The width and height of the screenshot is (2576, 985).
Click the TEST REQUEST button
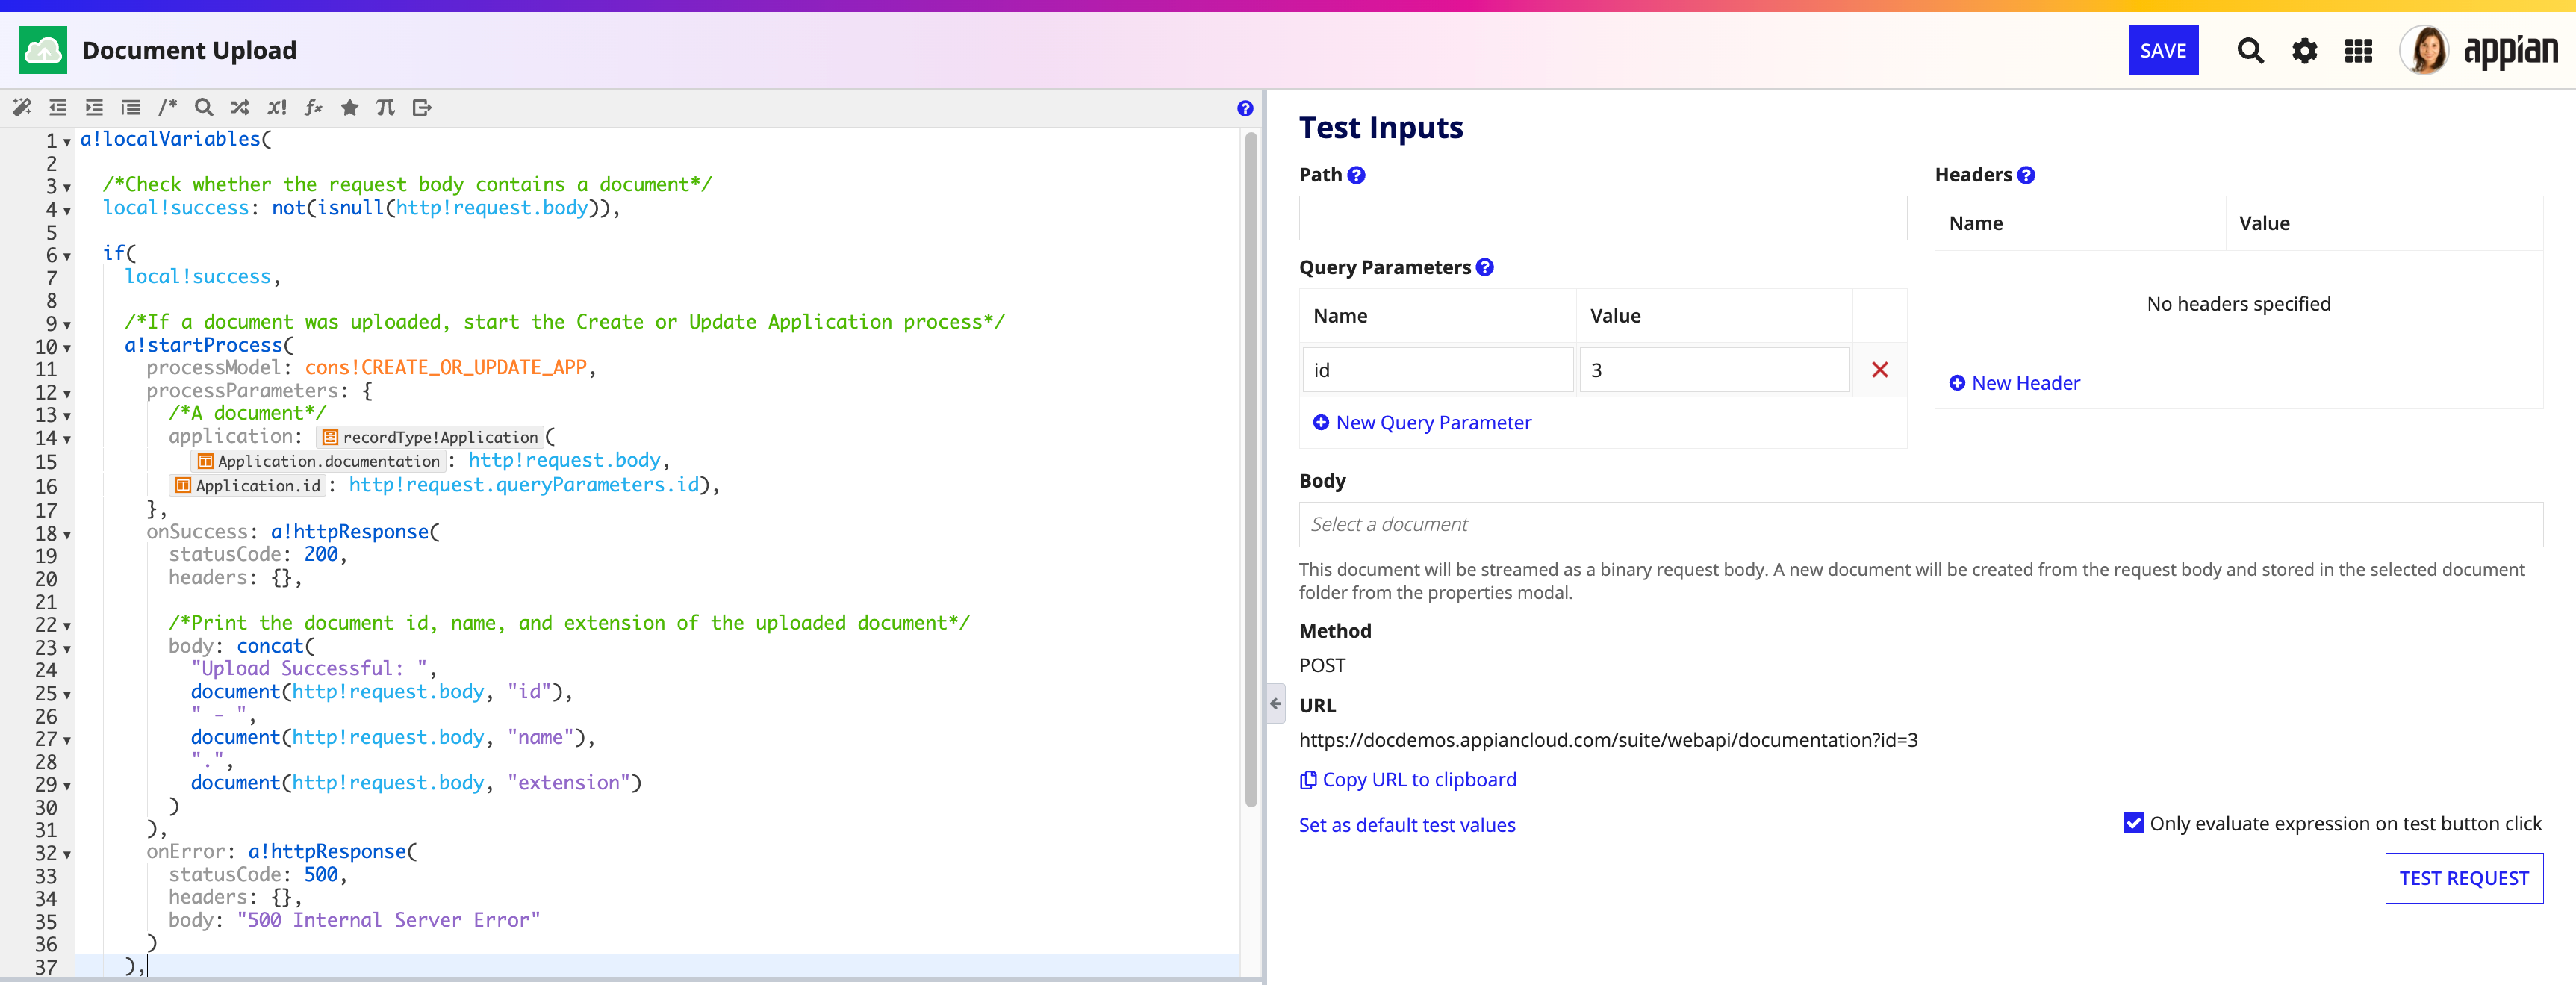click(2464, 878)
